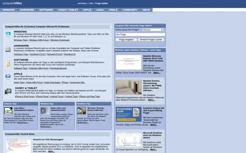Open the Netatmo error code thumbnail
This screenshot has height=153, width=246.
(128, 62)
